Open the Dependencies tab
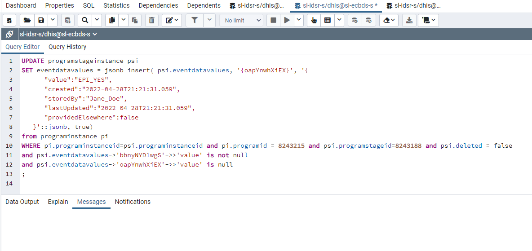This screenshot has width=532, height=251. (x=158, y=5)
